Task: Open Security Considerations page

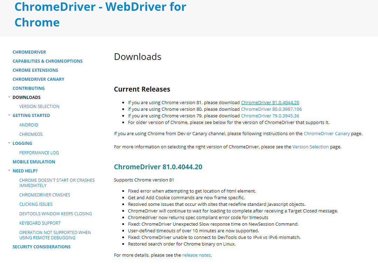Action: [42, 247]
